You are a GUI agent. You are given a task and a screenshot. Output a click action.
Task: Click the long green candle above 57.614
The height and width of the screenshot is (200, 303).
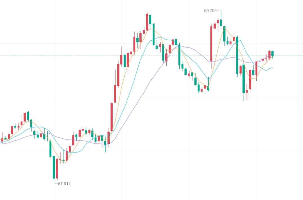(x=54, y=167)
